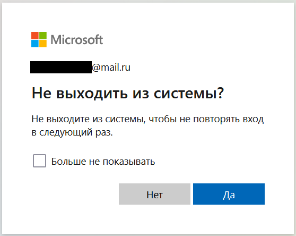Viewport: 296px width, 236px height.
Task: Click the yellow square of Microsoft logo
Action: [43, 44]
